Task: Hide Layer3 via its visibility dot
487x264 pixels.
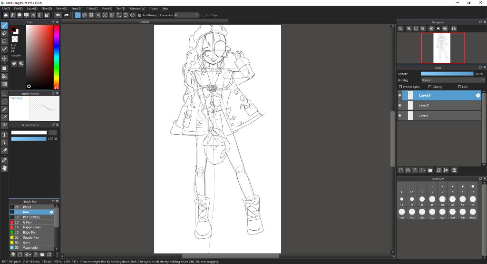Action: click(x=399, y=95)
